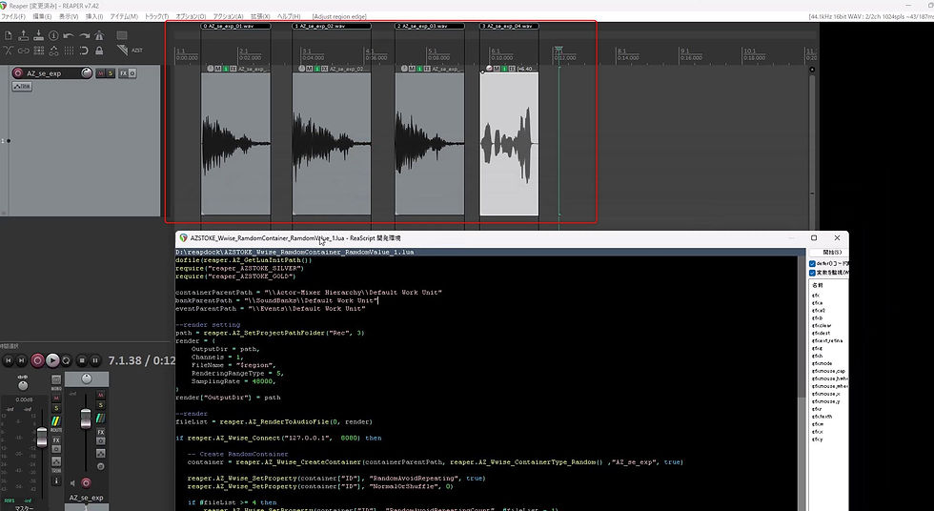Toggle ripple editing toolbar icon
The image size is (934, 511).
(x=39, y=51)
